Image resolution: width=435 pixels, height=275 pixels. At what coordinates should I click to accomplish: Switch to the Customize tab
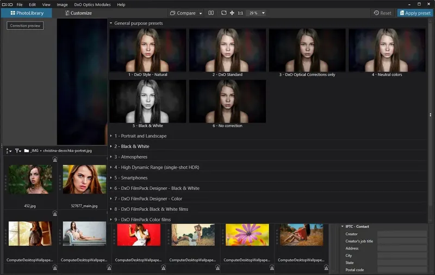[78, 13]
